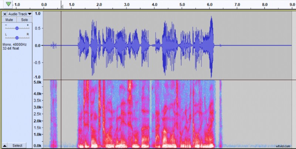Click the spectrogram burst near 6.4 seconds
Screen dimensions: 296x149
pos(220,113)
